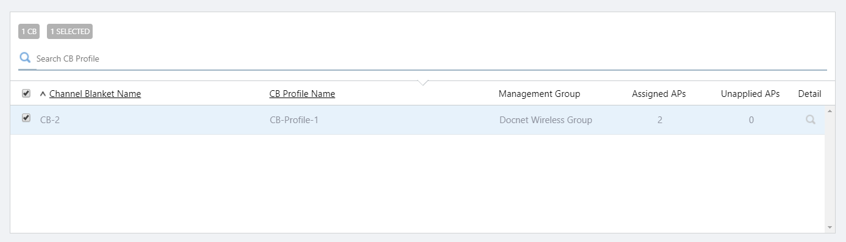Click the 1 CB count badge
The width and height of the screenshot is (846, 242).
click(29, 31)
